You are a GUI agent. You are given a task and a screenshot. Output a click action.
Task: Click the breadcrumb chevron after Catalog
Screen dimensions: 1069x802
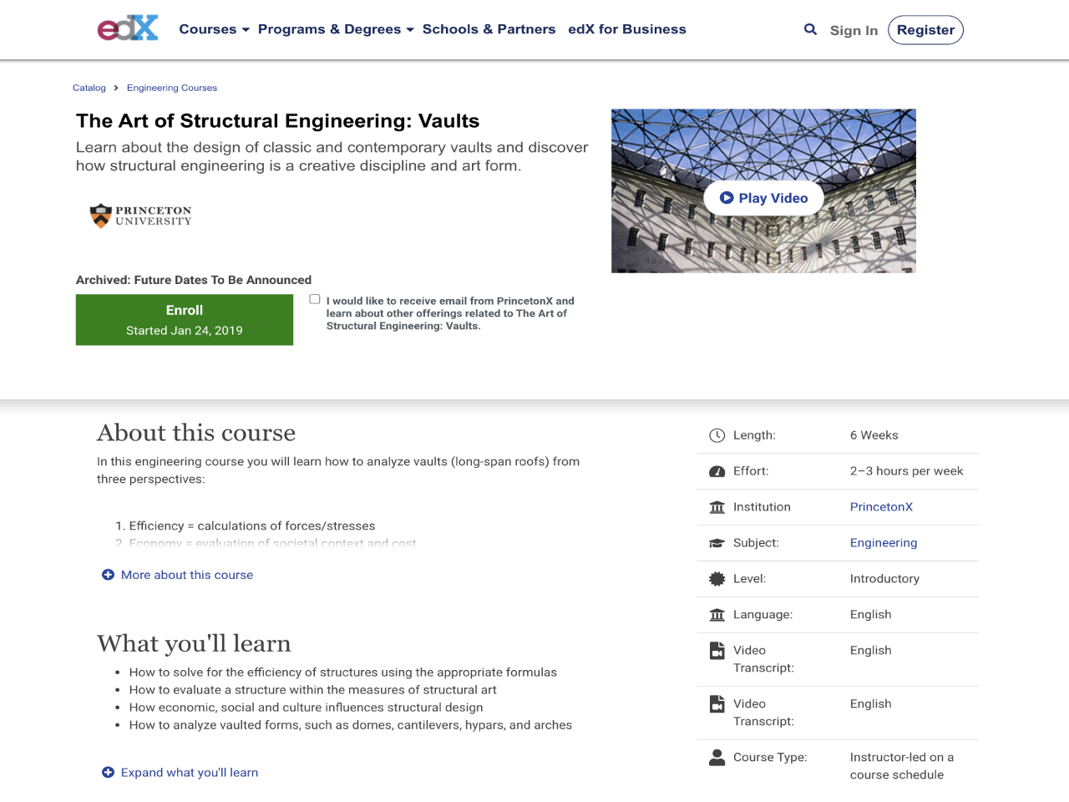click(x=116, y=88)
